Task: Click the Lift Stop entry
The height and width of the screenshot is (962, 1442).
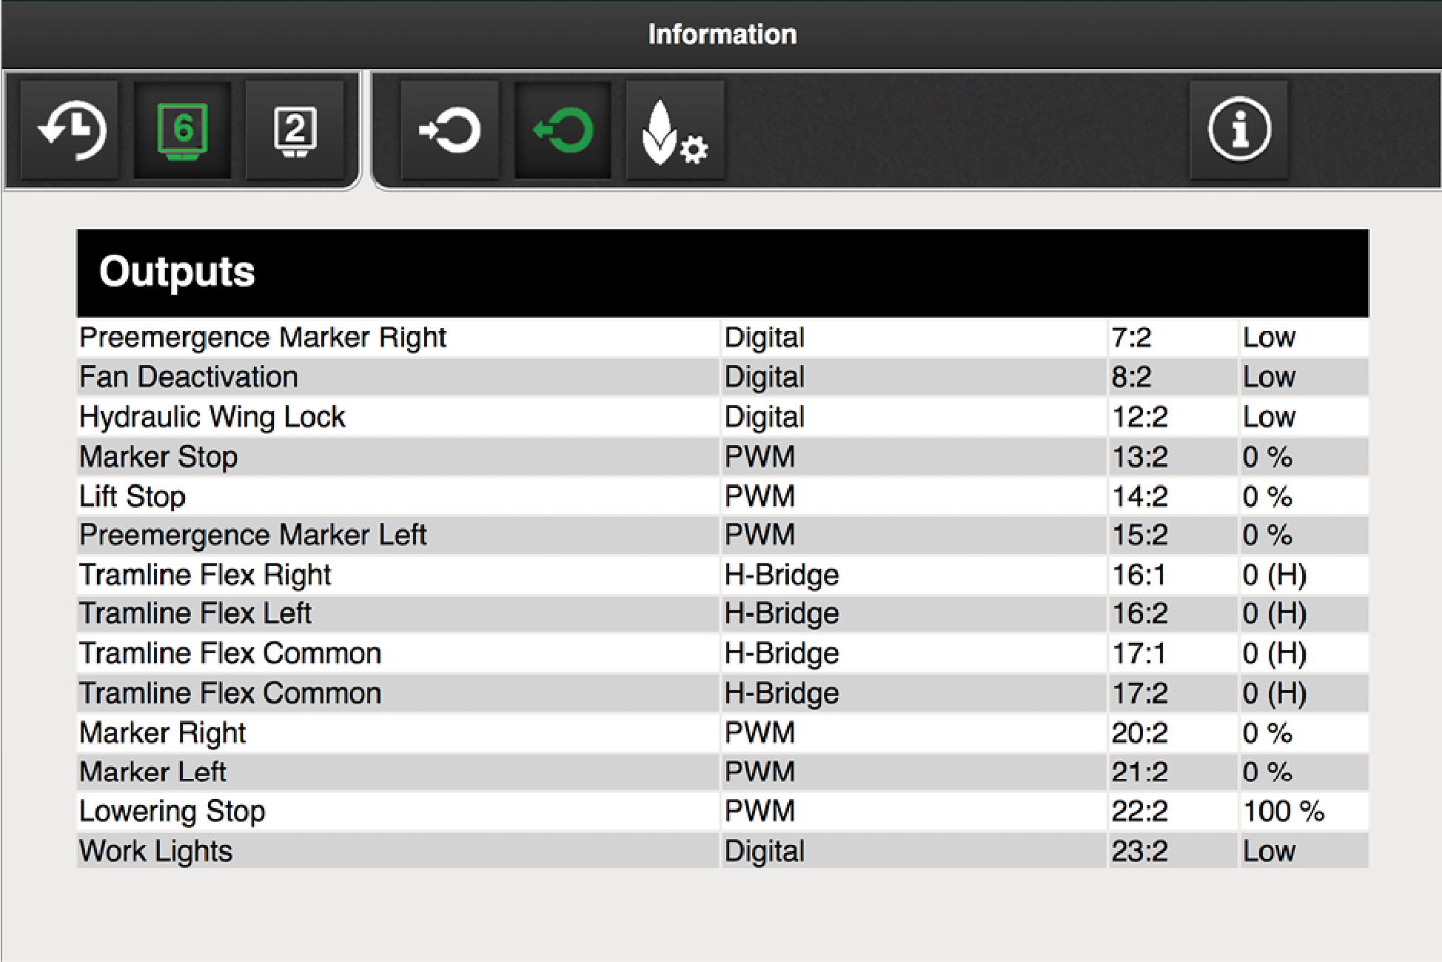Action: point(133,496)
